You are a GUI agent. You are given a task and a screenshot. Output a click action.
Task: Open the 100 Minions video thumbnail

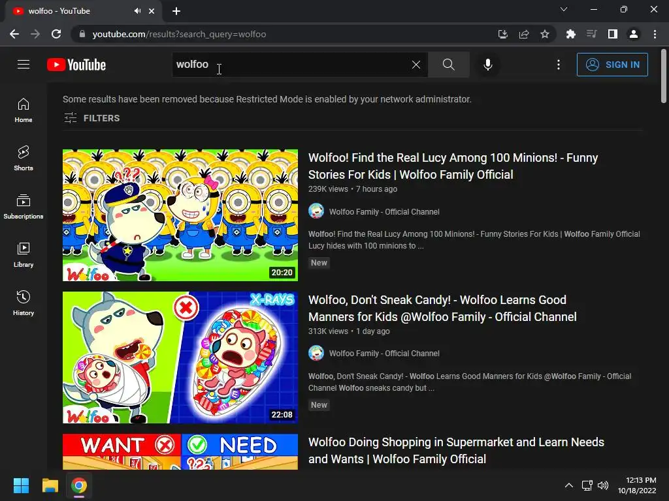180,215
